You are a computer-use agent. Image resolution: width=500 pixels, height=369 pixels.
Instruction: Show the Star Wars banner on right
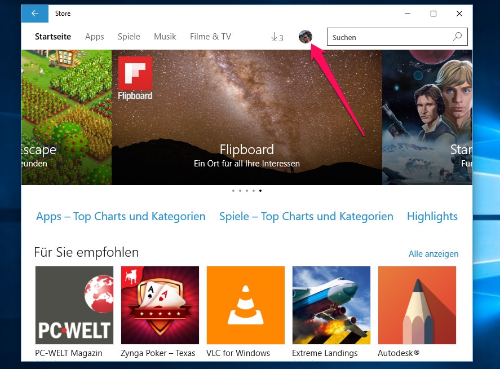(x=427, y=117)
